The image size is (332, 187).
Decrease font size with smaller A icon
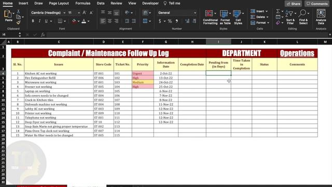click(x=91, y=12)
